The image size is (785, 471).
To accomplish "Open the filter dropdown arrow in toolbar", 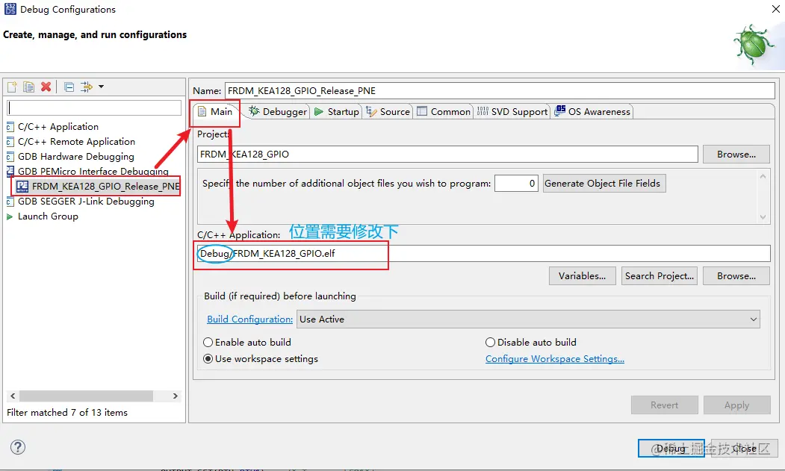I will [x=101, y=87].
